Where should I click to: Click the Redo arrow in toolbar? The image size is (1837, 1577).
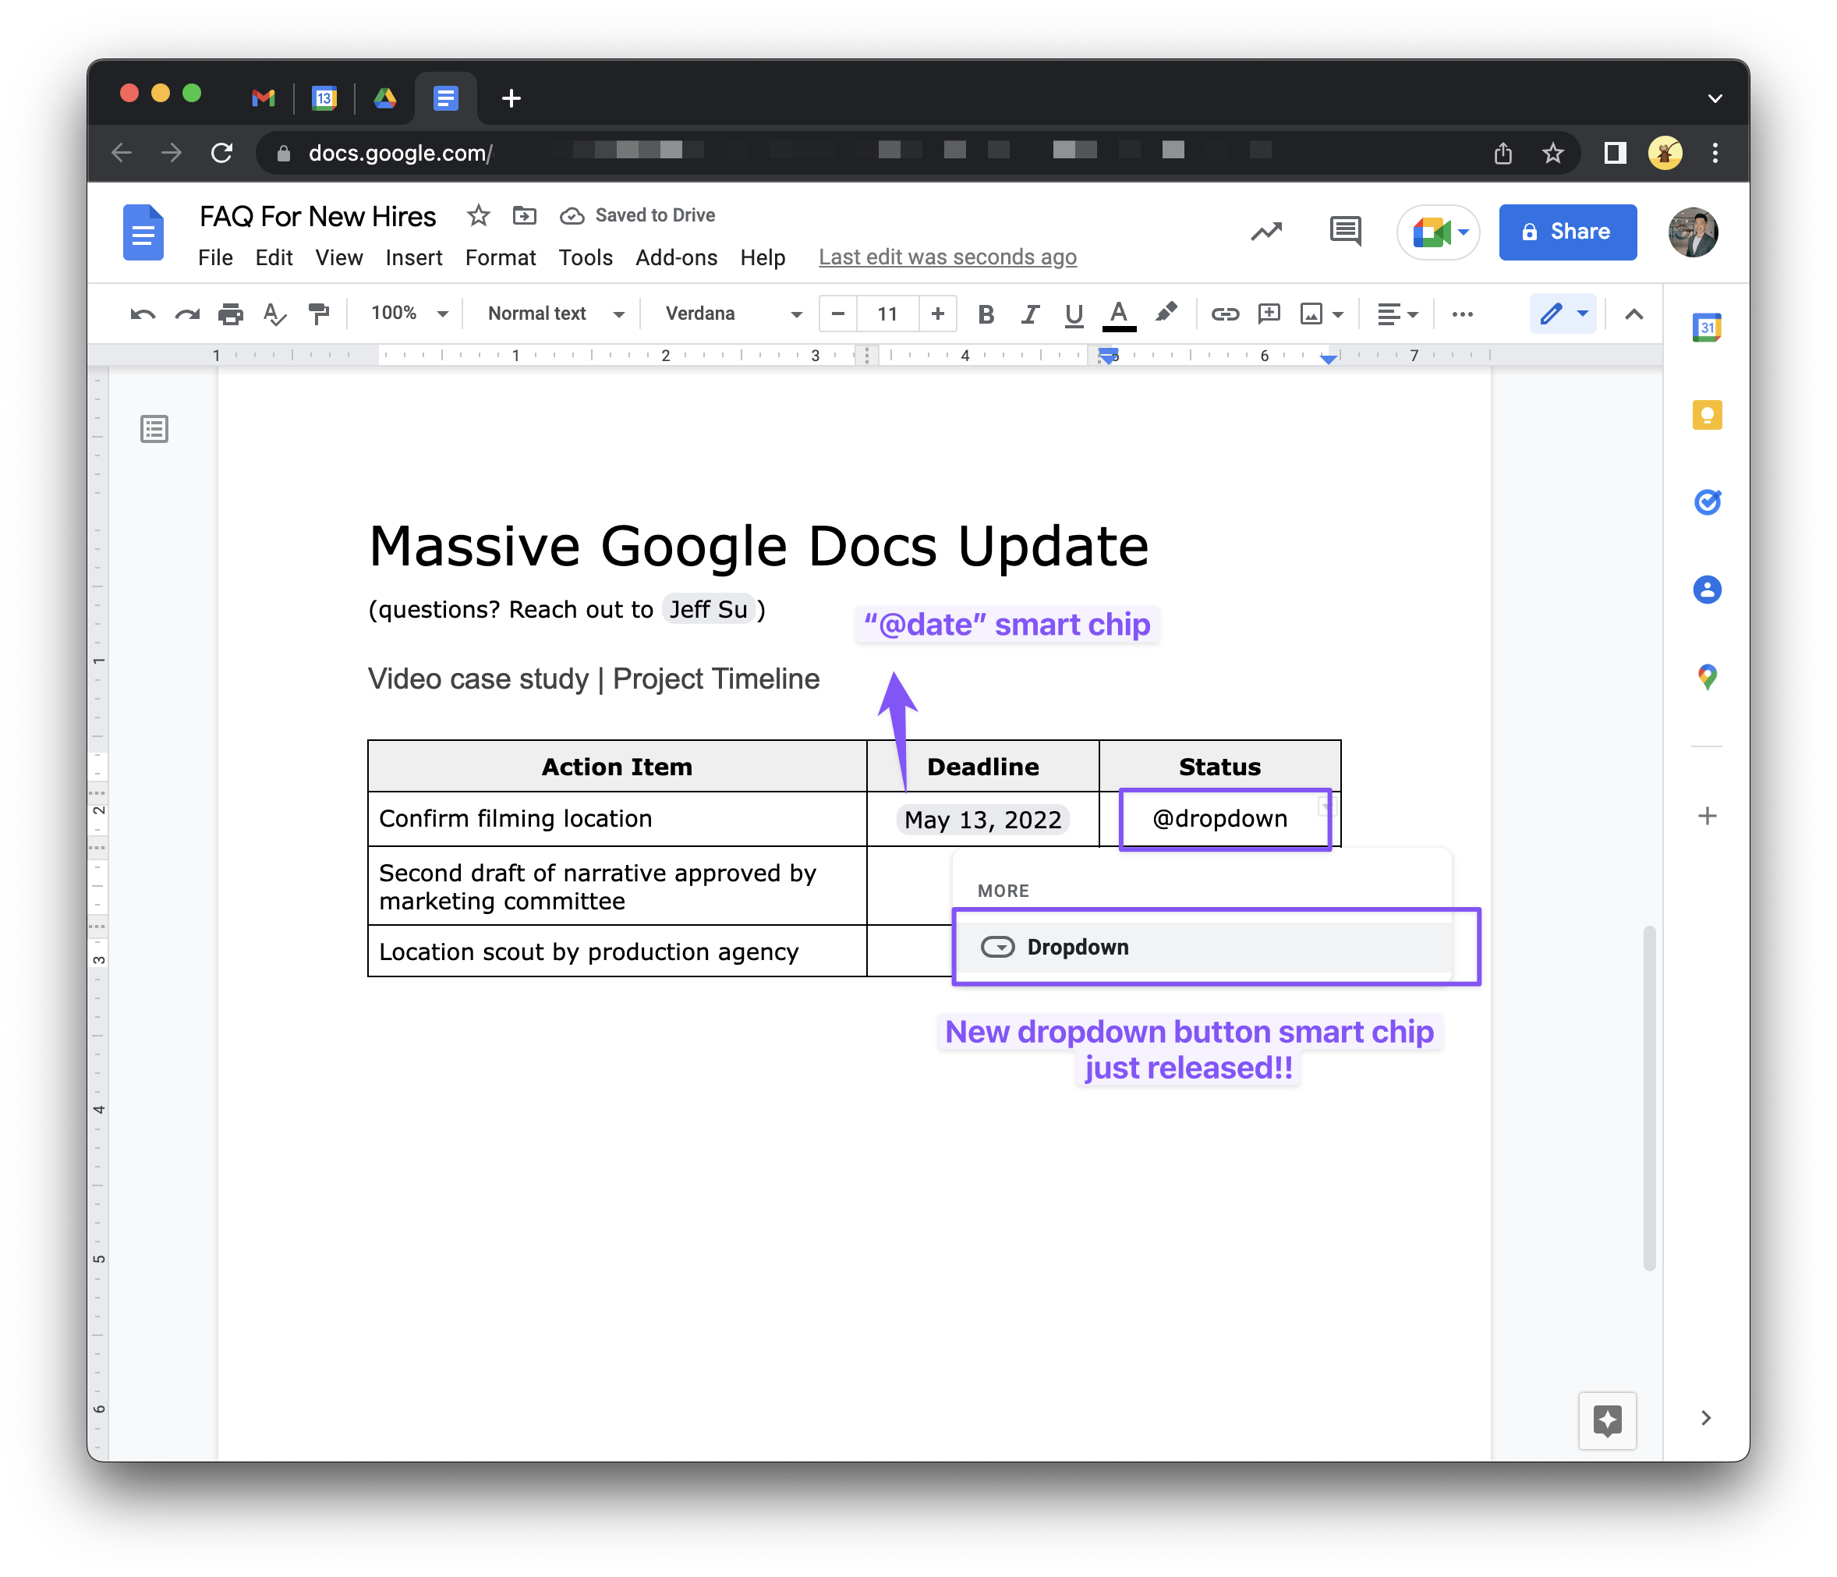pos(187,314)
